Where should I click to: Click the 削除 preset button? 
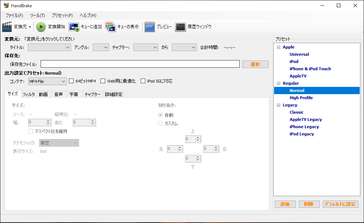(x=309, y=204)
